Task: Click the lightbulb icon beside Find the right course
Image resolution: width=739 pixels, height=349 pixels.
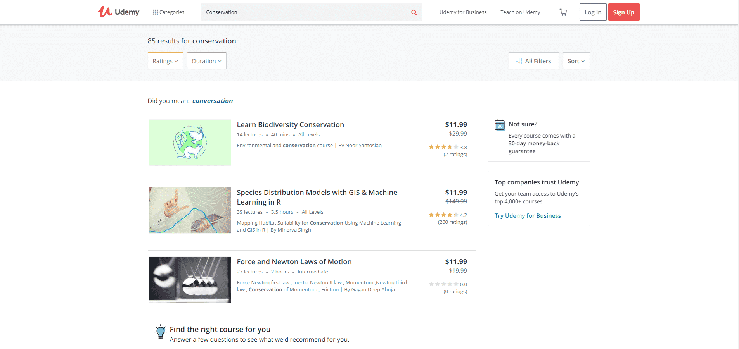Action: pyautogui.click(x=161, y=332)
